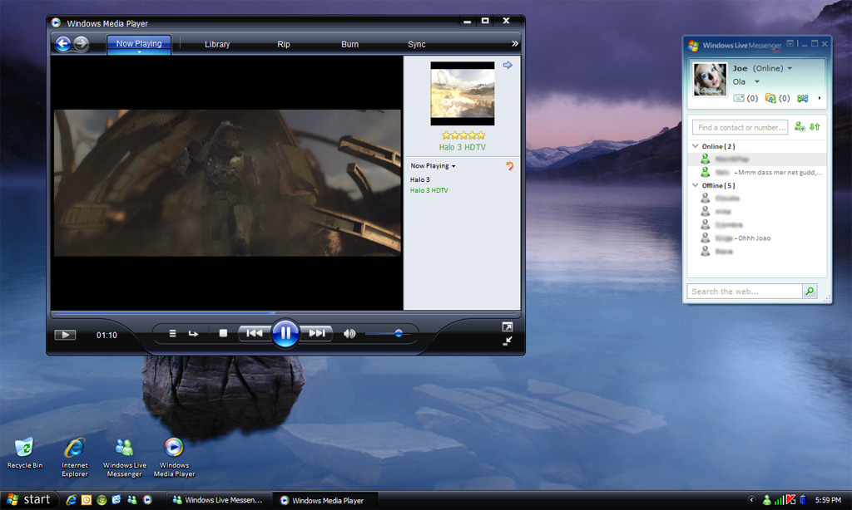Click the Find a contact or number field

(741, 127)
